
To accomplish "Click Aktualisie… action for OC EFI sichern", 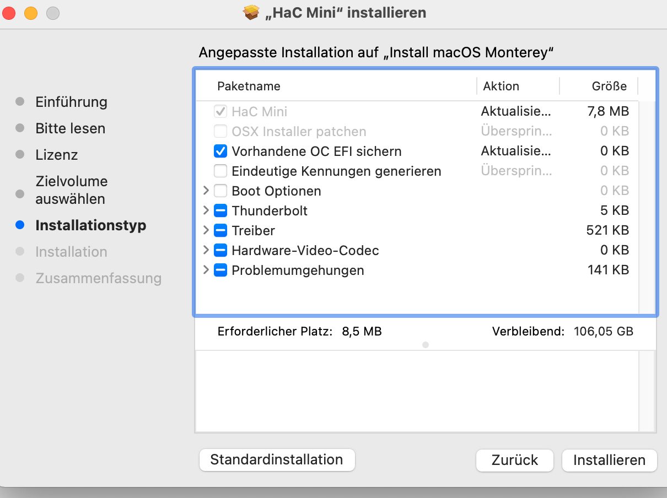I will [x=516, y=151].
